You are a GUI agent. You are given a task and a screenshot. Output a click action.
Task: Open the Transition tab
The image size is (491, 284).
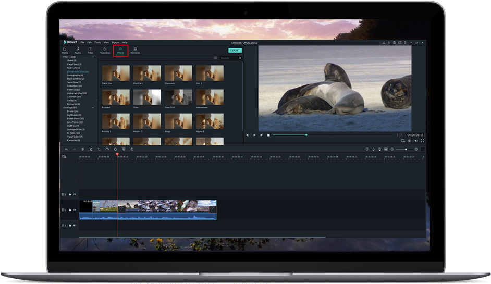click(105, 51)
